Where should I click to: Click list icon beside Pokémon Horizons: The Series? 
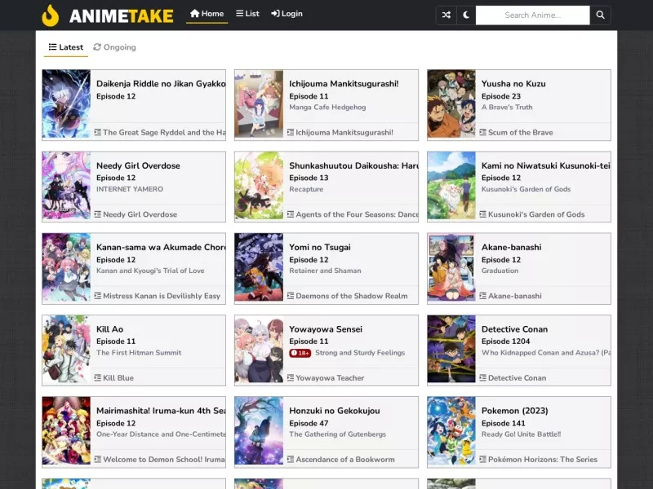coord(482,459)
